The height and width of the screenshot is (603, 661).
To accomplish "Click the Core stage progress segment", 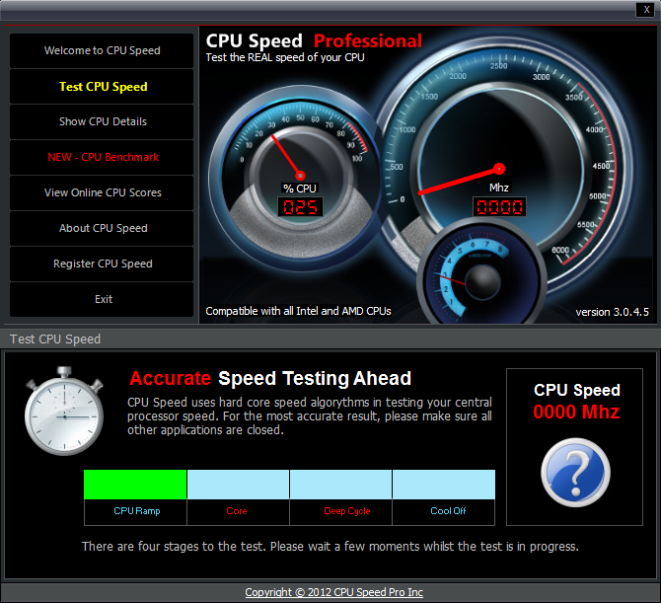I will click(238, 485).
